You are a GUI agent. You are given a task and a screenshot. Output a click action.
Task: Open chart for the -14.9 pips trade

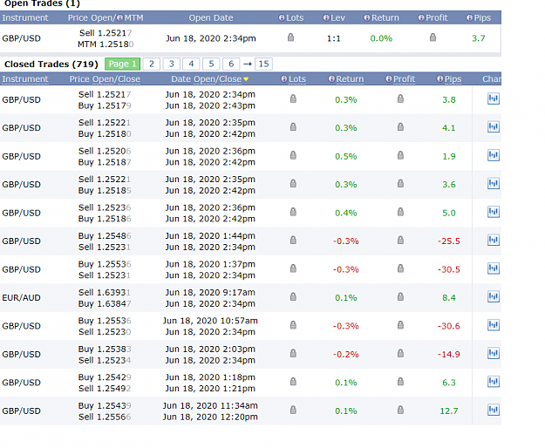coord(494,354)
